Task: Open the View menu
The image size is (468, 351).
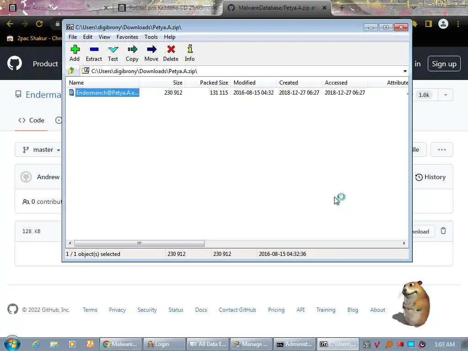Action: pyautogui.click(x=105, y=37)
